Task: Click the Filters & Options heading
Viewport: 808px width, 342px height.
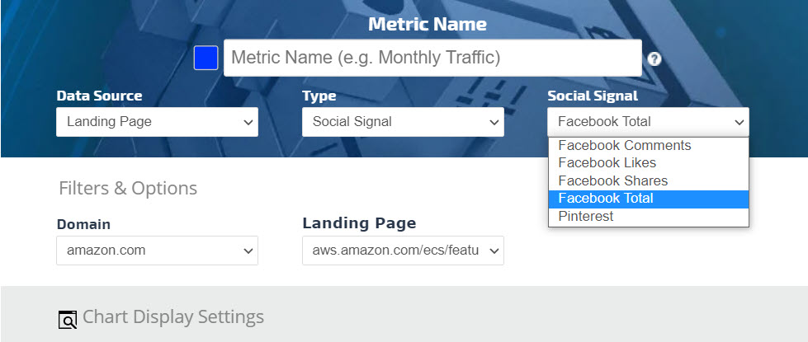Action: (128, 189)
